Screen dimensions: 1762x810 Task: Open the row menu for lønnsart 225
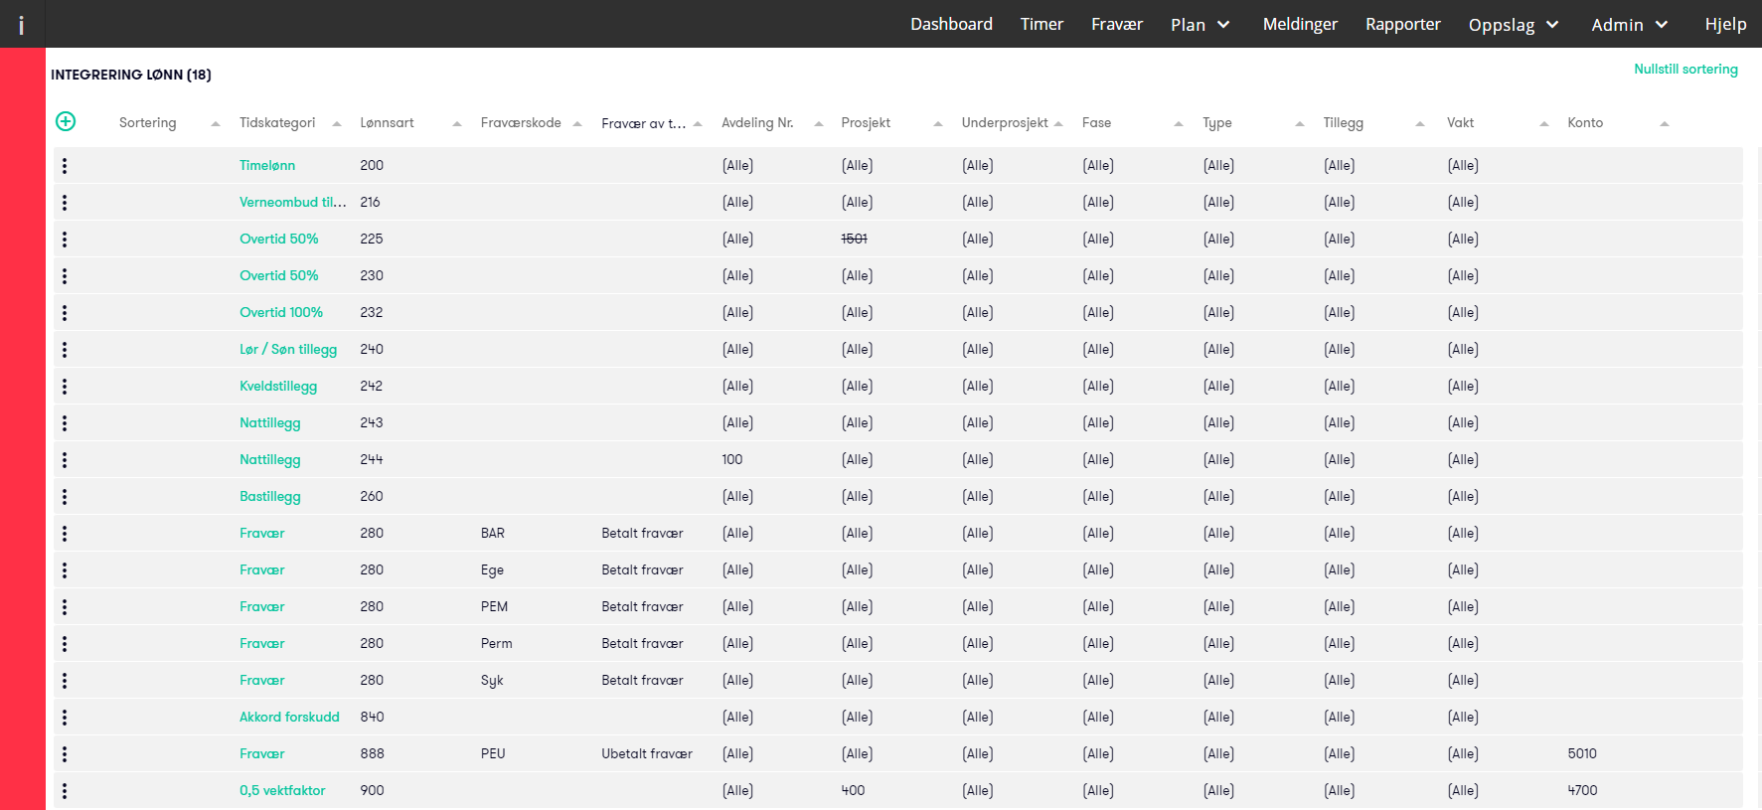(x=65, y=240)
